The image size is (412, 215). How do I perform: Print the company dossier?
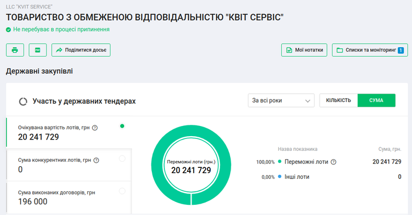(15, 50)
